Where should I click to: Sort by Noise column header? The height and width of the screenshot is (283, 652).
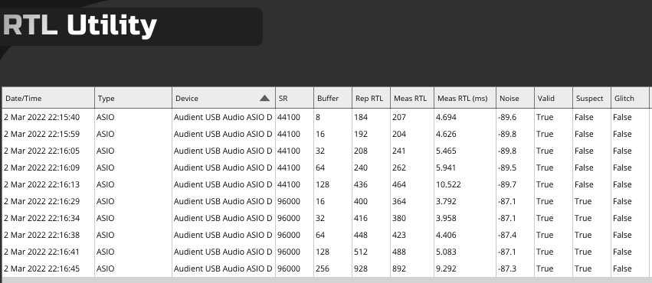pos(515,99)
